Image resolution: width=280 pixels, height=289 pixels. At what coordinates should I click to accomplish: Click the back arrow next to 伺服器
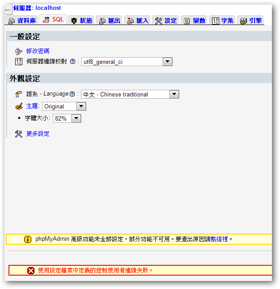8,9
